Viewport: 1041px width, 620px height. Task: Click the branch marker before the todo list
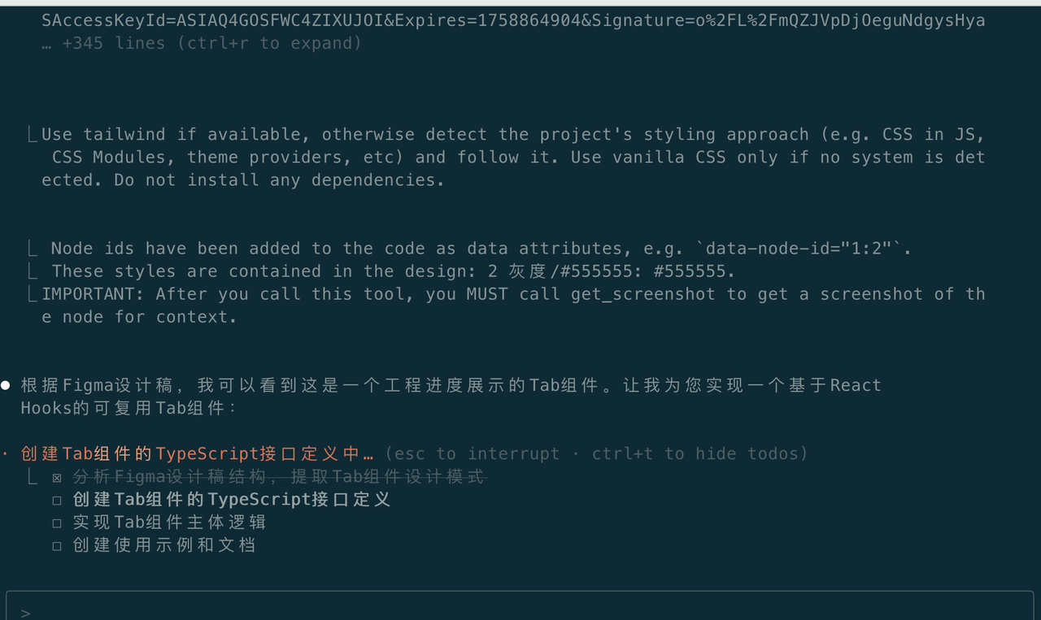click(33, 477)
